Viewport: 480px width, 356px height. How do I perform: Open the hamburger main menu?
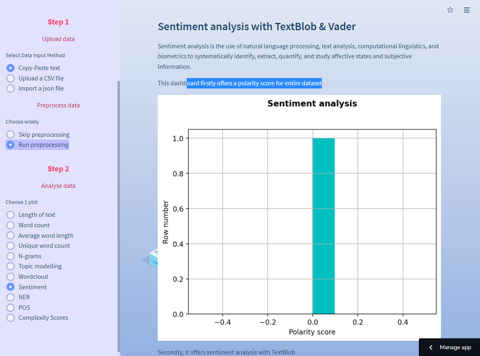pos(467,10)
